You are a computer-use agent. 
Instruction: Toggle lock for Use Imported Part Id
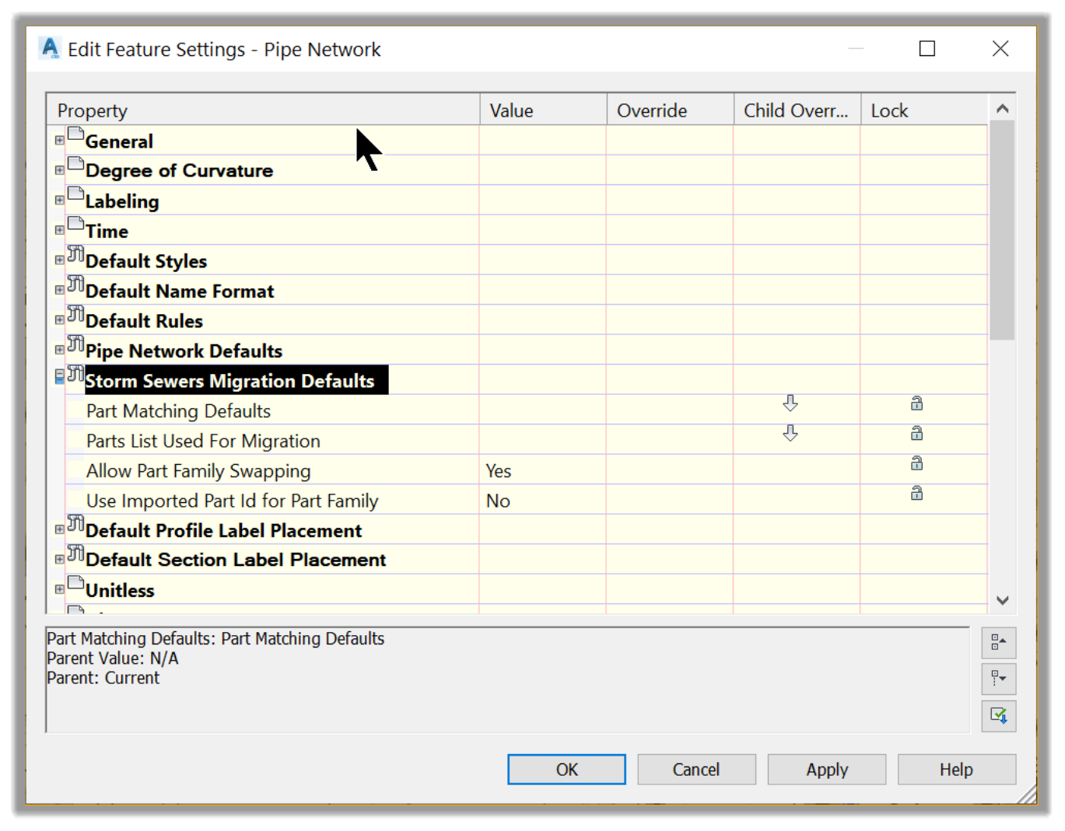917,493
